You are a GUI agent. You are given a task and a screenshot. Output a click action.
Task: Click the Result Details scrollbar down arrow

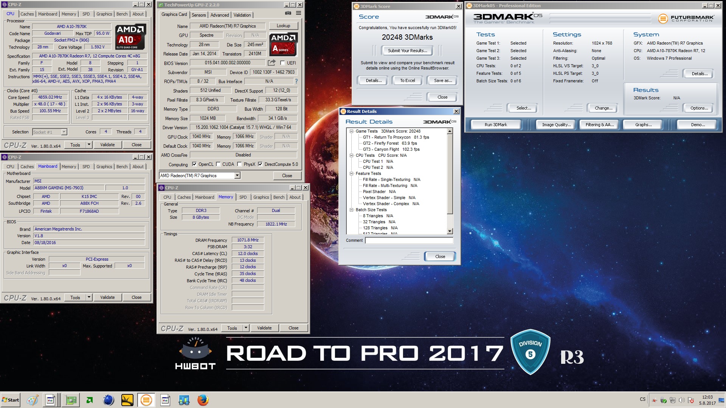point(450,231)
